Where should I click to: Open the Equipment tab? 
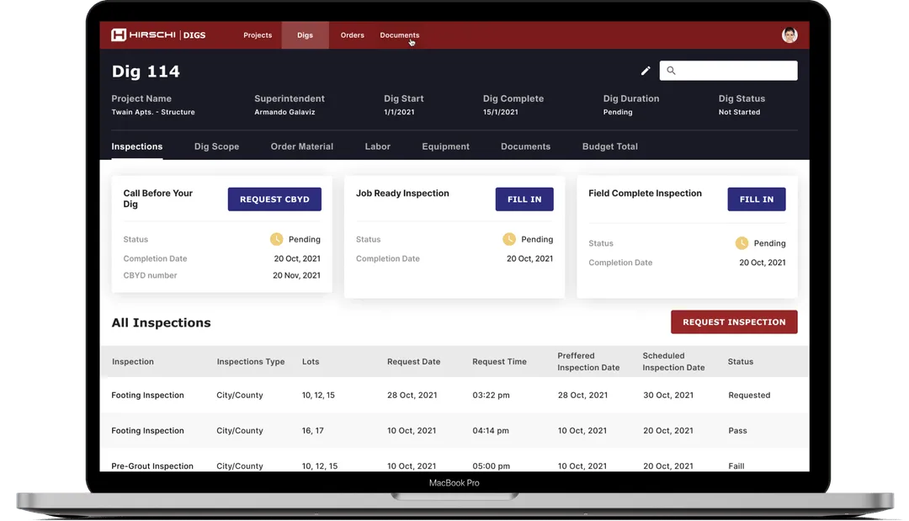(x=445, y=146)
